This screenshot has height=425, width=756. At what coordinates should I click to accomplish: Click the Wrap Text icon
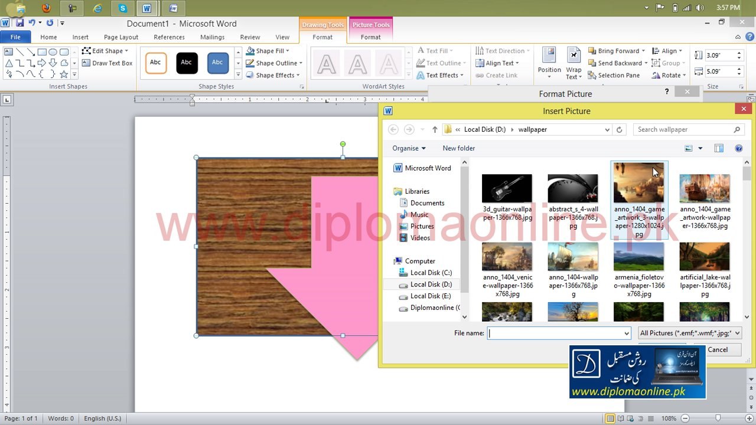pos(573,55)
